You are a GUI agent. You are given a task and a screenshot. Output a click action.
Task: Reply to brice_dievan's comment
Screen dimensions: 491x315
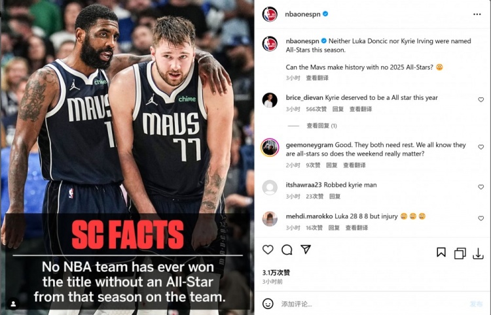tap(338, 109)
